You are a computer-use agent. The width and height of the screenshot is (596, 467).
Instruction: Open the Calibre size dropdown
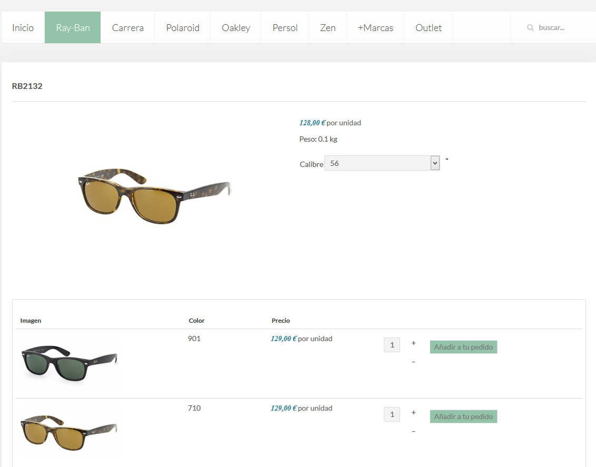coord(382,163)
